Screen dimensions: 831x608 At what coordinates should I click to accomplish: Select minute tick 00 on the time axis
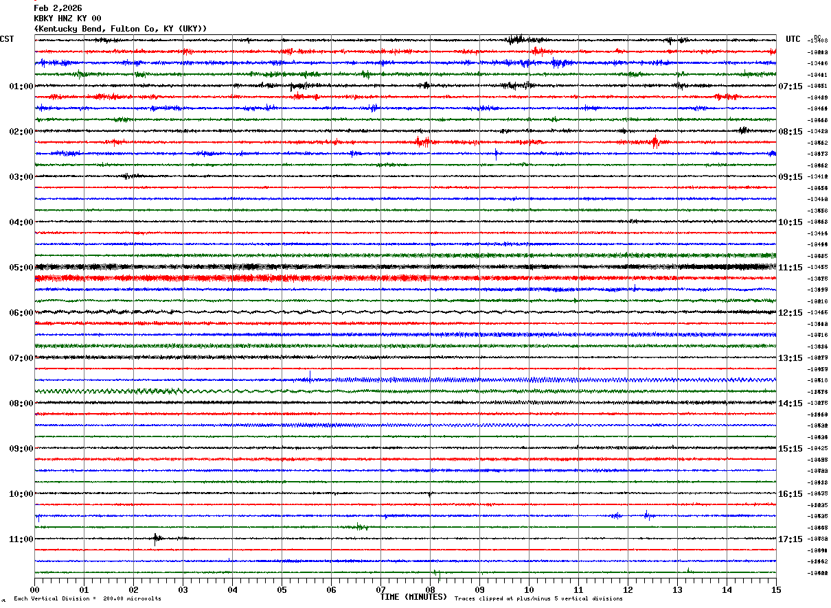(35, 589)
